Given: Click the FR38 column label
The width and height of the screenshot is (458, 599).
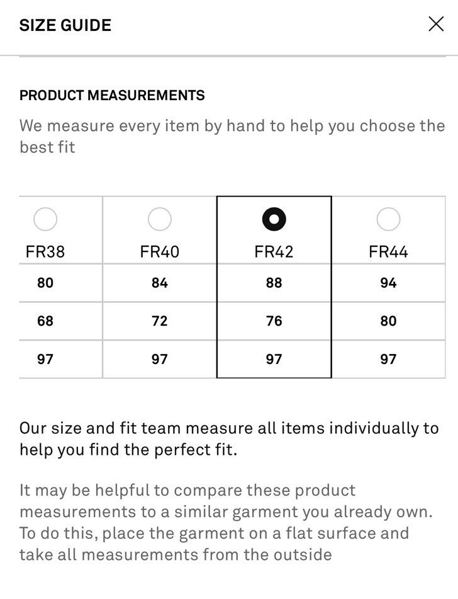Looking at the screenshot, I should coord(45,252).
